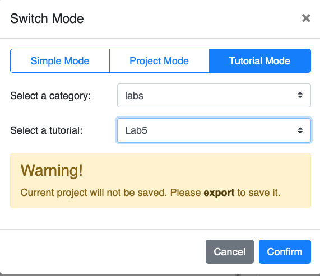Viewport: 320px width, 276px height.
Task: Open the tutorial dropdown showing Lab5
Action: point(214,130)
